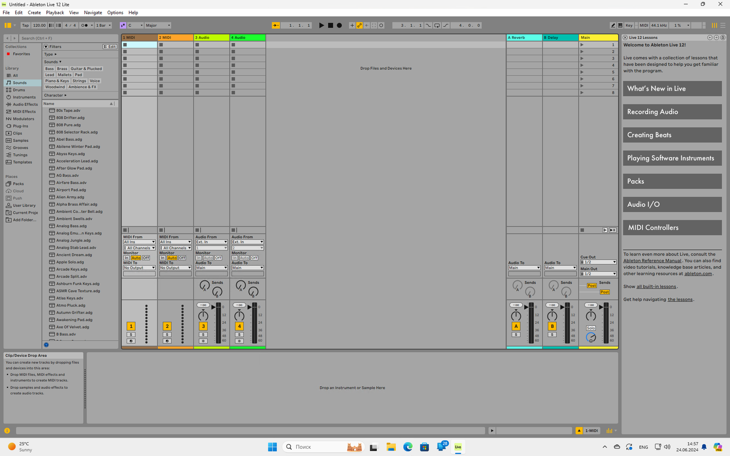Open Main Out dropdown

point(598,274)
